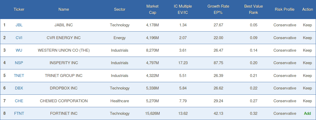This screenshot has height=120, width=316.
Task: Open the CHE ticker link
Action: pyautogui.click(x=19, y=101)
